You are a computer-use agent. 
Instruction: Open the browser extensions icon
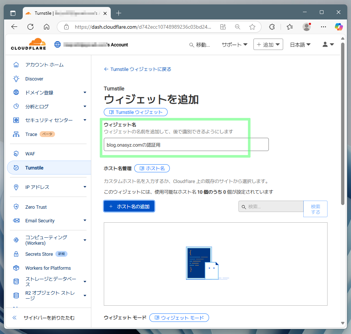click(272, 27)
